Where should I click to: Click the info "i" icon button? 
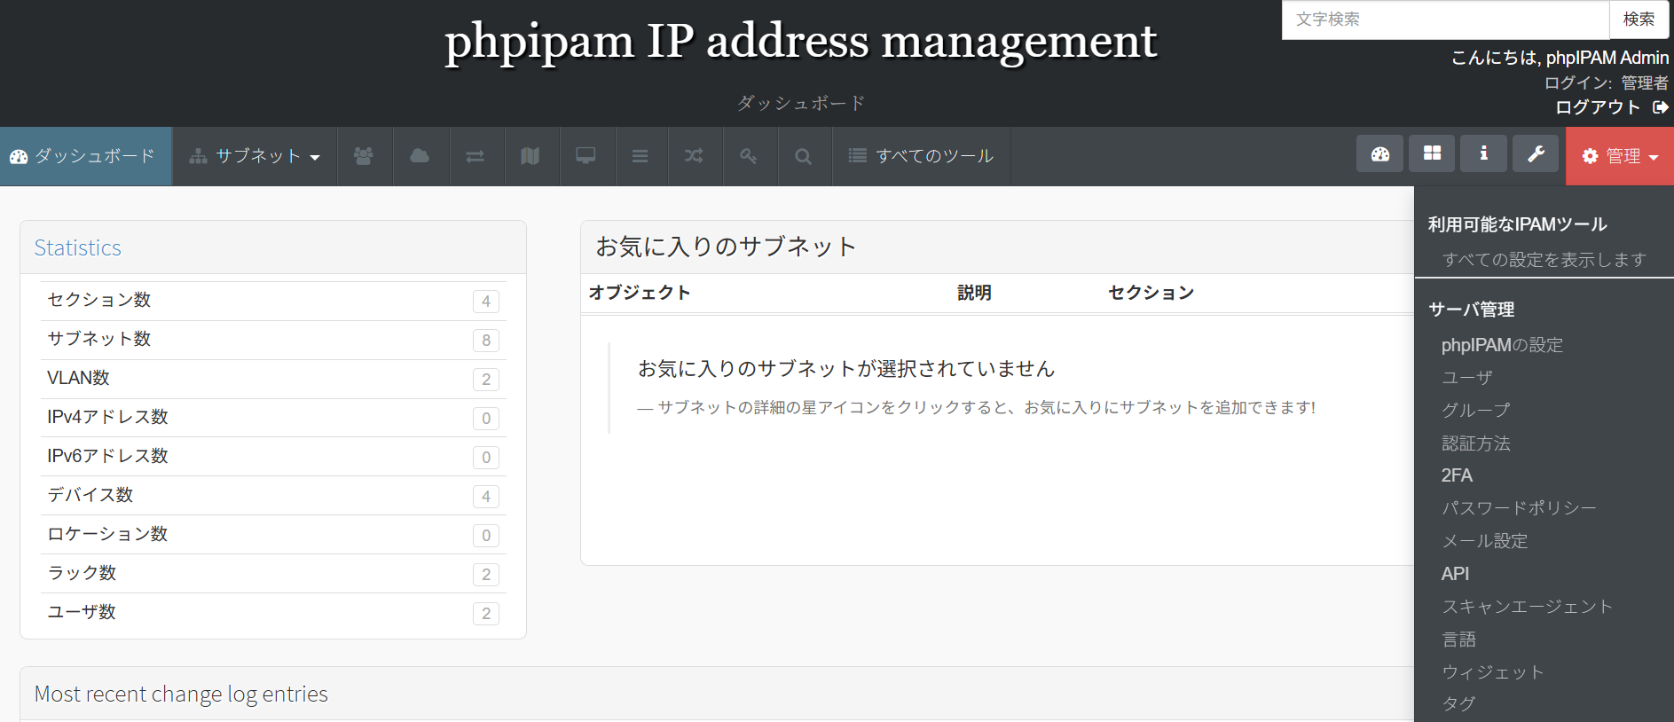click(1483, 153)
